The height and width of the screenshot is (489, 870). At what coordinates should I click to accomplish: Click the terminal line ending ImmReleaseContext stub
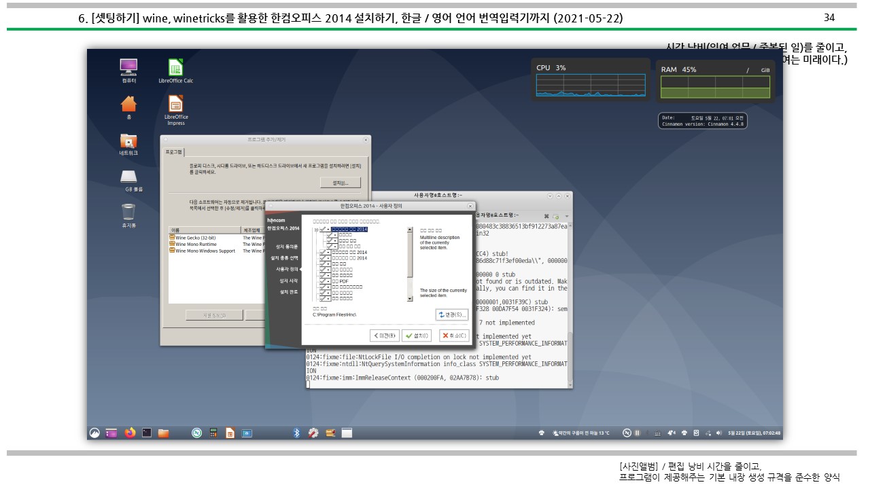(x=402, y=378)
